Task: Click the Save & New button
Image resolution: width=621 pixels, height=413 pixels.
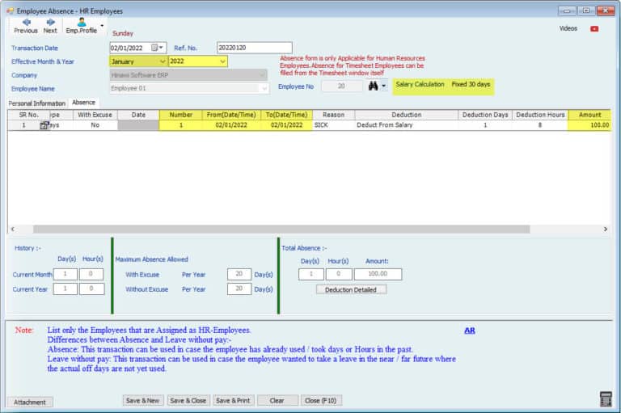Action: [142, 400]
